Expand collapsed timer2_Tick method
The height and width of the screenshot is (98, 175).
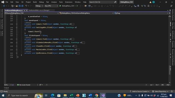coord(16,39)
